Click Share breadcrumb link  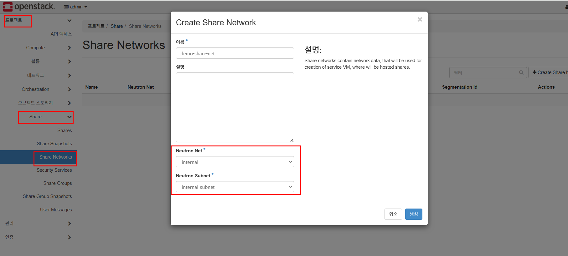[116, 26]
